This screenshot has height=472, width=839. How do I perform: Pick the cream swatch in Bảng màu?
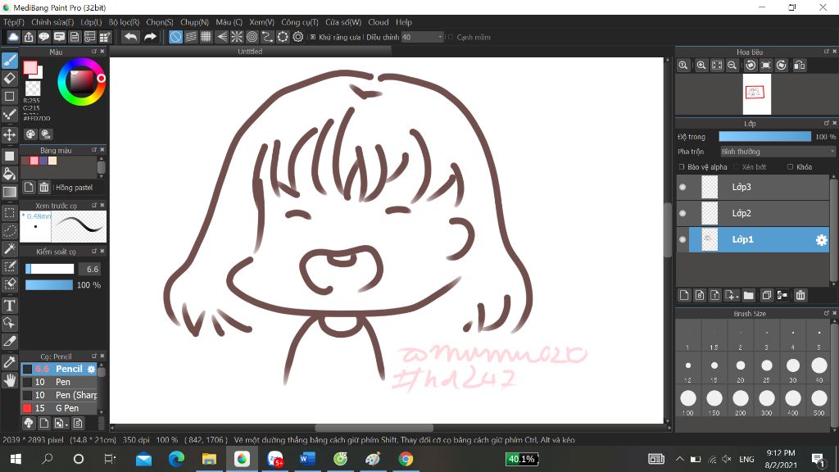point(52,161)
